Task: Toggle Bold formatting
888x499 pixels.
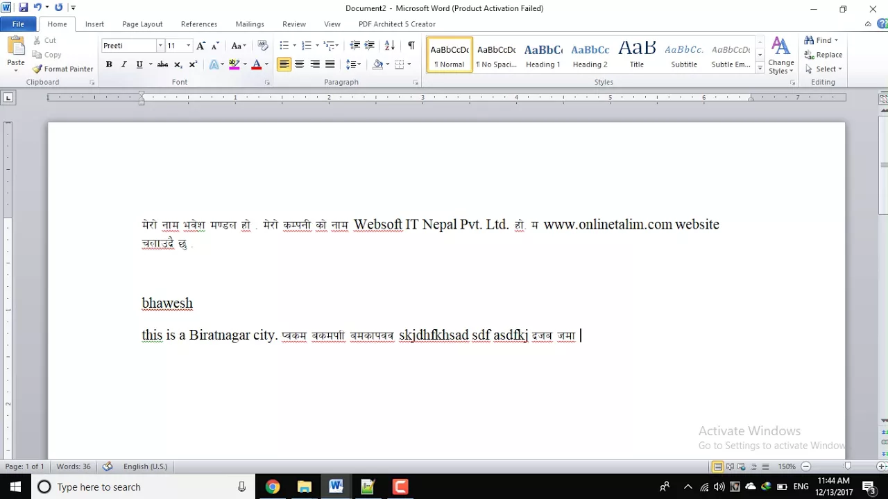Action: click(x=109, y=64)
